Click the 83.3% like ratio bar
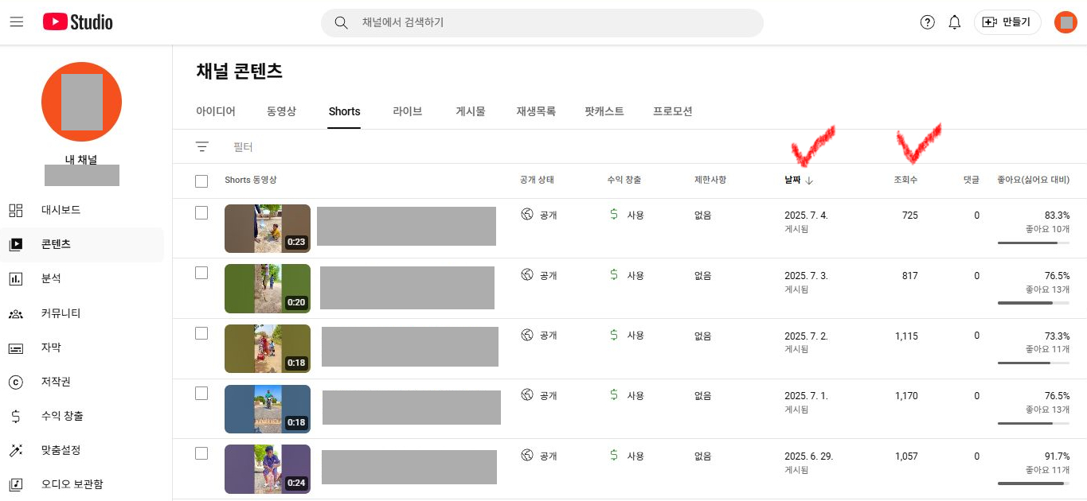The height and width of the screenshot is (501, 1087). tap(1033, 243)
